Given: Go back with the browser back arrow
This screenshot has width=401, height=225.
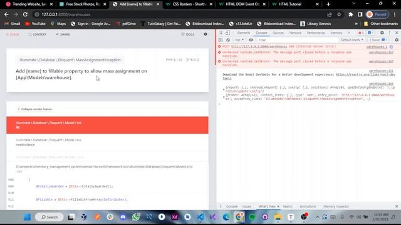Looking at the screenshot, I should (6, 14).
